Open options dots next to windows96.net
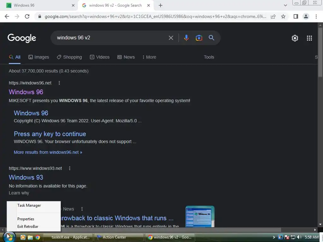323x242 pixels. 59,83
